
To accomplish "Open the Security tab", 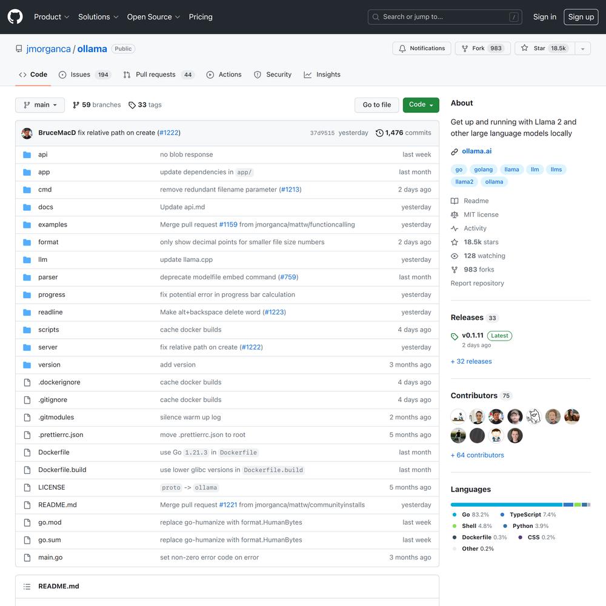I will [x=273, y=75].
